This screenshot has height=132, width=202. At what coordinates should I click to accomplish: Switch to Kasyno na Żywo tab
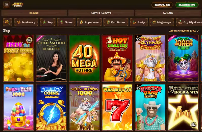(101, 13)
